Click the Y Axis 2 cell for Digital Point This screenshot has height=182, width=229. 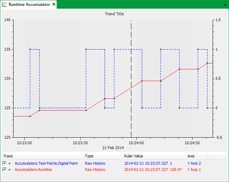(194, 163)
